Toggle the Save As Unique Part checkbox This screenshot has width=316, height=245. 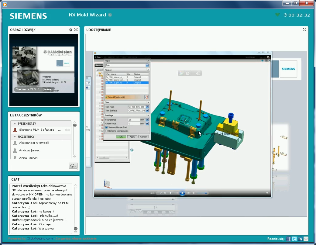click(x=106, y=127)
